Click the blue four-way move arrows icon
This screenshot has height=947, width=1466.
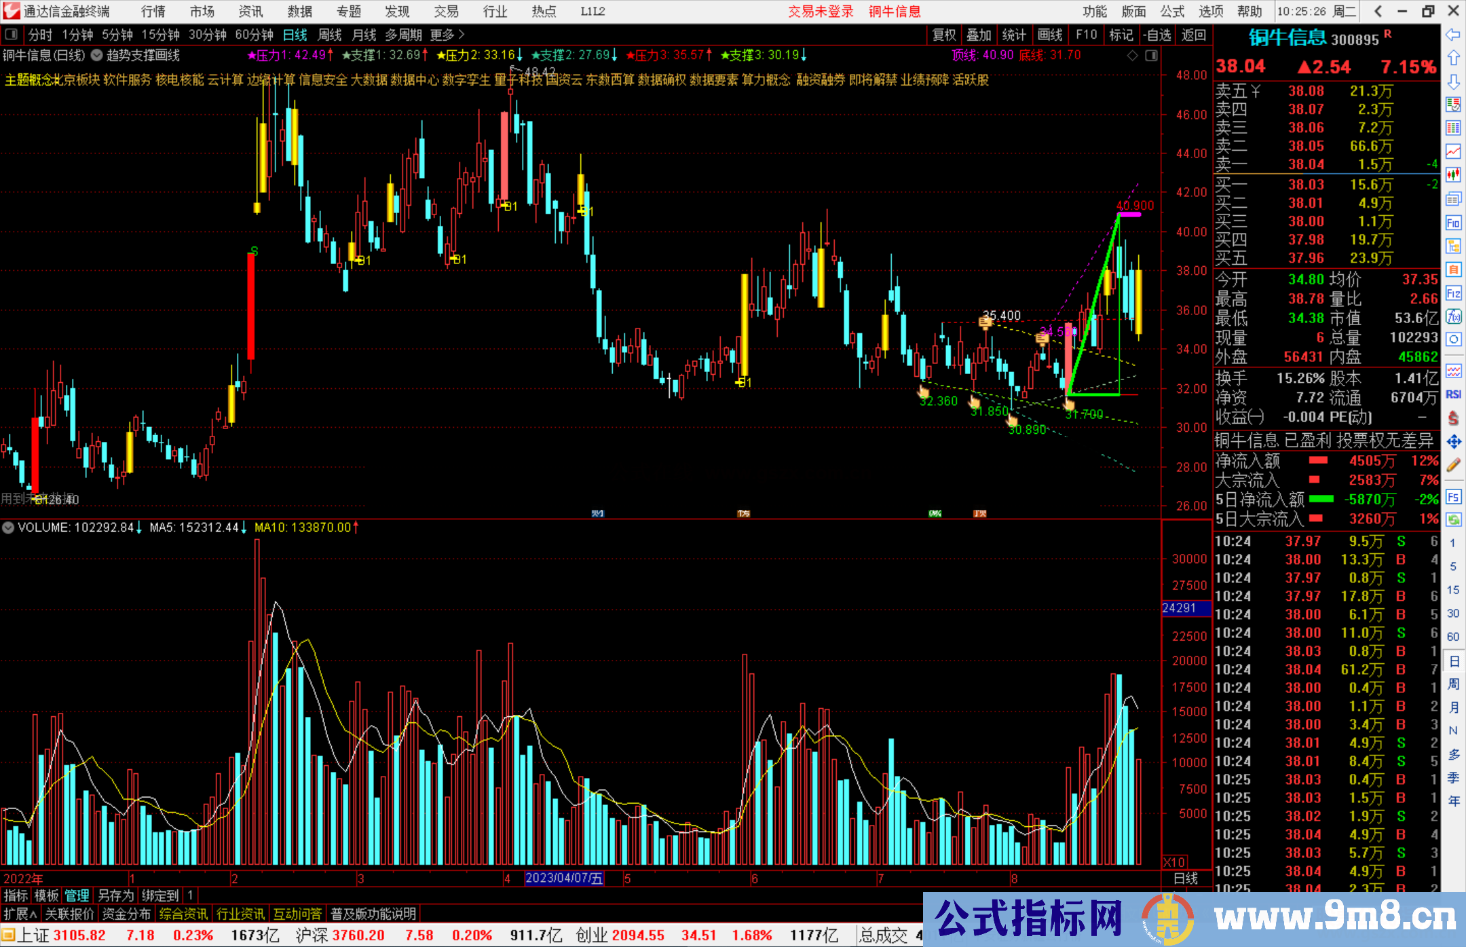point(1453,442)
